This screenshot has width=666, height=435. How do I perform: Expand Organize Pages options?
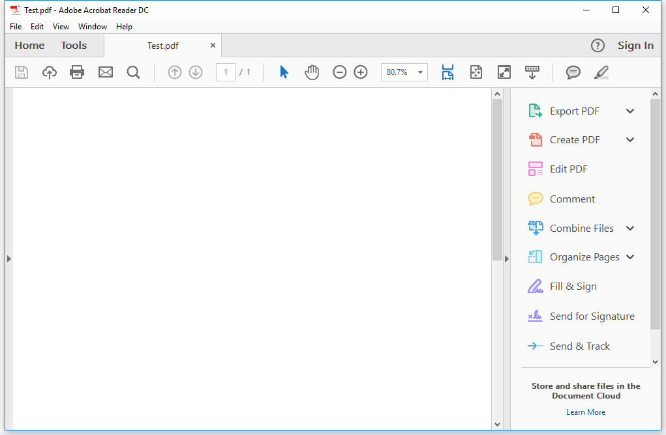coord(630,257)
